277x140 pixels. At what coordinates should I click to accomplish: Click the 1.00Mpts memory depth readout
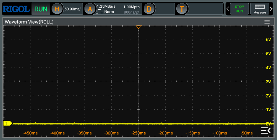(132, 7)
